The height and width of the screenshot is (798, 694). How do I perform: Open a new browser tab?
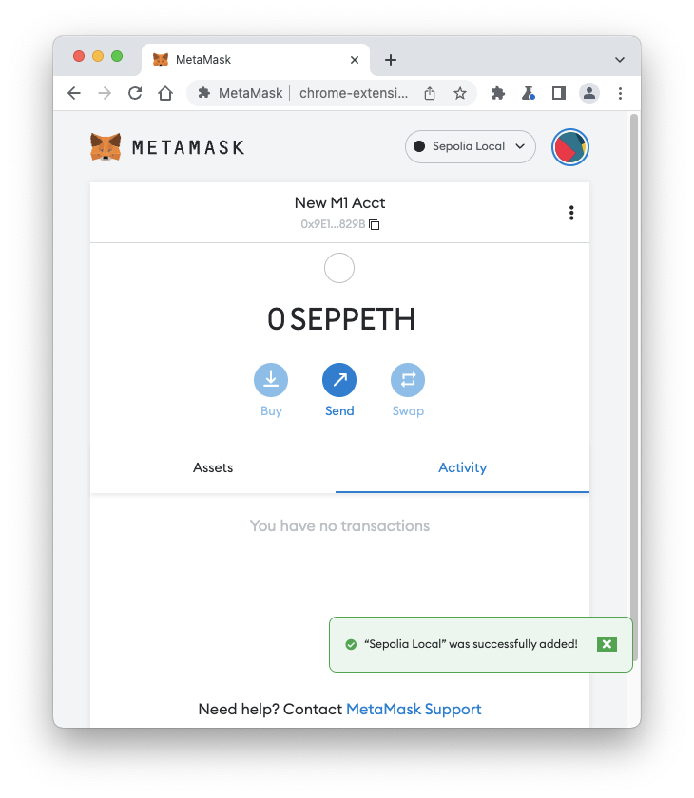click(391, 60)
